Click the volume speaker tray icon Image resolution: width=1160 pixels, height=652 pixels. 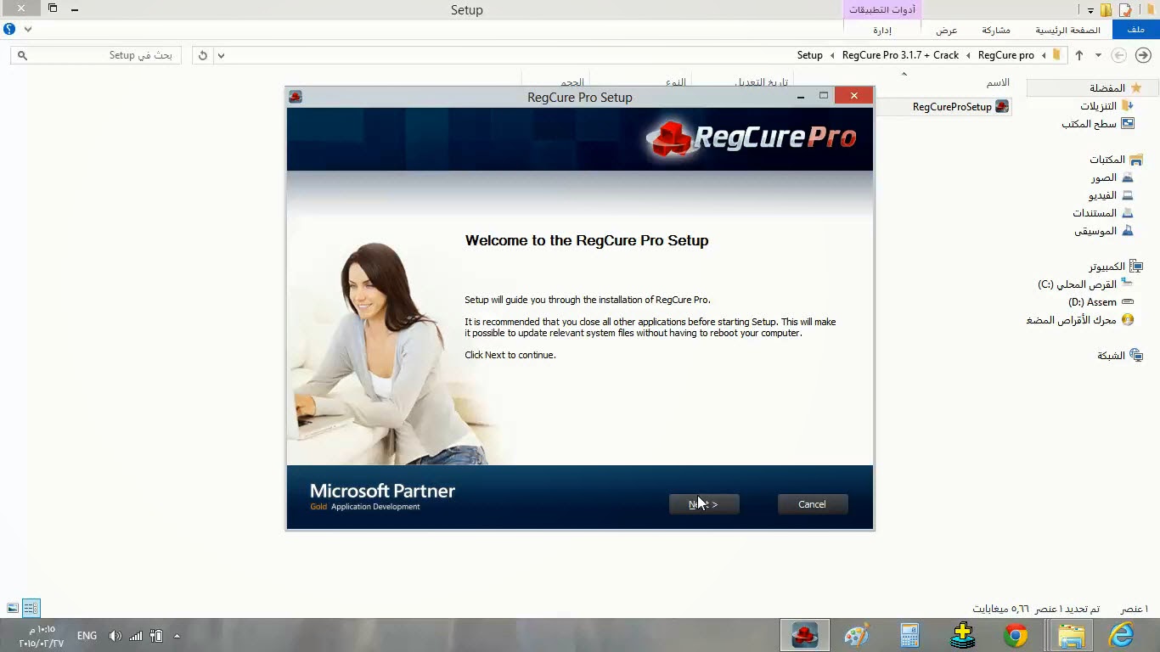[115, 635]
